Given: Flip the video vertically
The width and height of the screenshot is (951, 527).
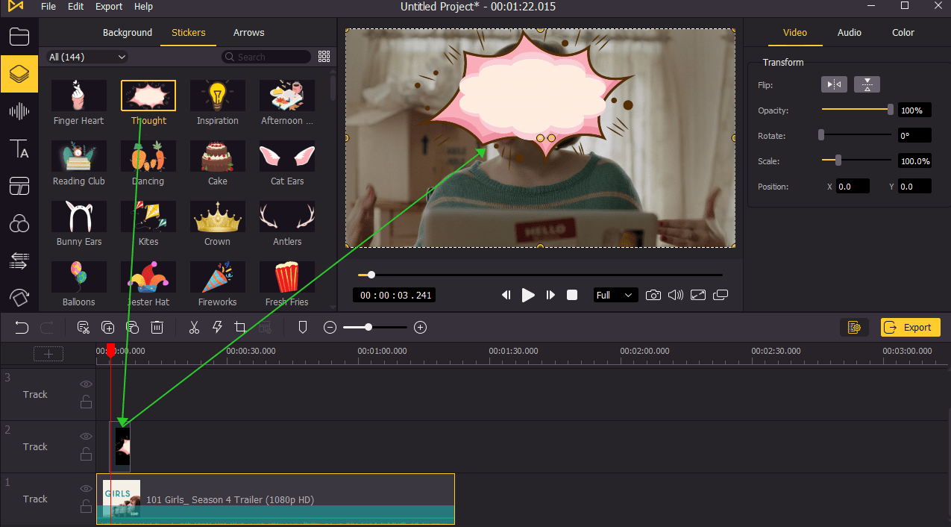Looking at the screenshot, I should coord(866,84).
